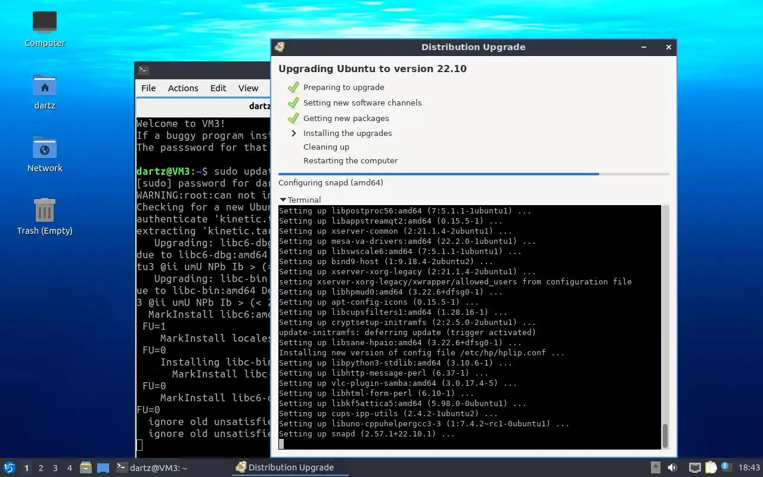The image size is (763, 477).
Task: Click the '[sudo] password for' line in background terminal
Action: click(x=203, y=183)
